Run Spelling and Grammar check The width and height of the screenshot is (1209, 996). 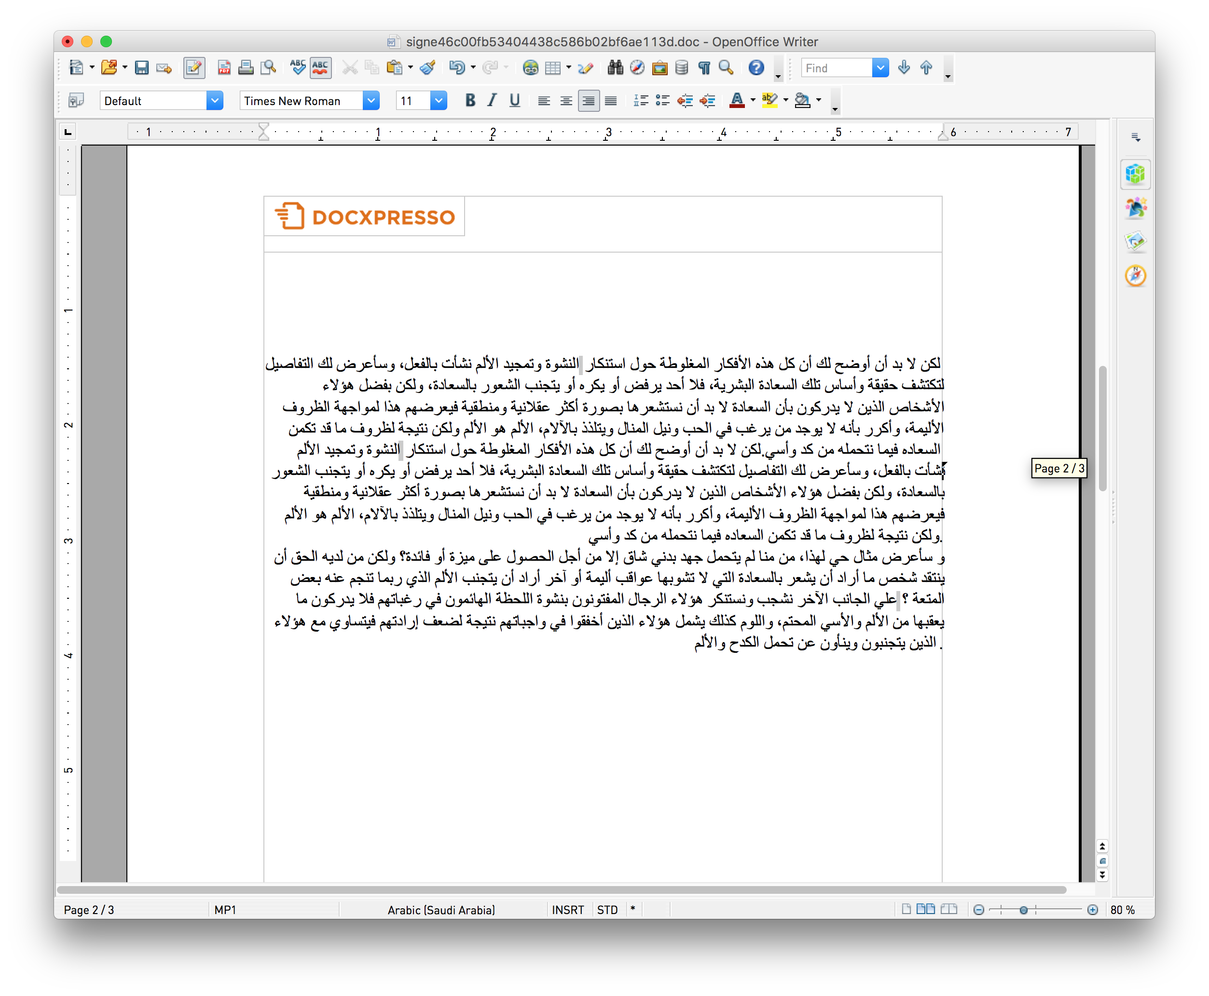pos(298,67)
